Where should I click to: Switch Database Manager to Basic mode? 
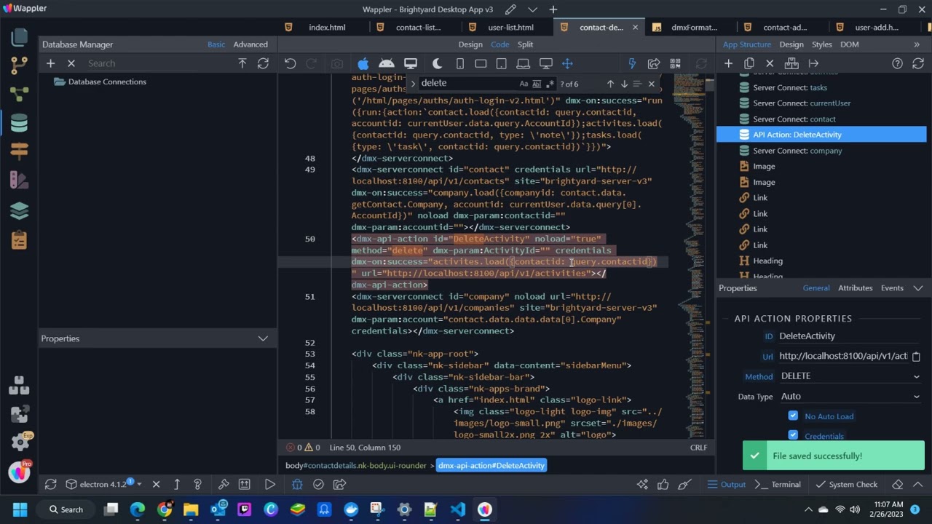(x=216, y=44)
